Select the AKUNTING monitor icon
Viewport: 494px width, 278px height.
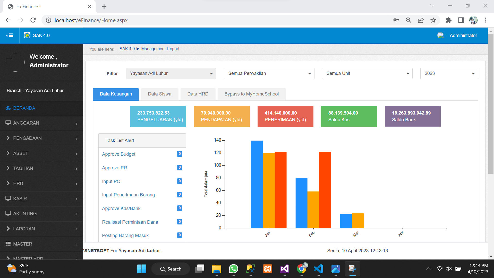point(8,213)
